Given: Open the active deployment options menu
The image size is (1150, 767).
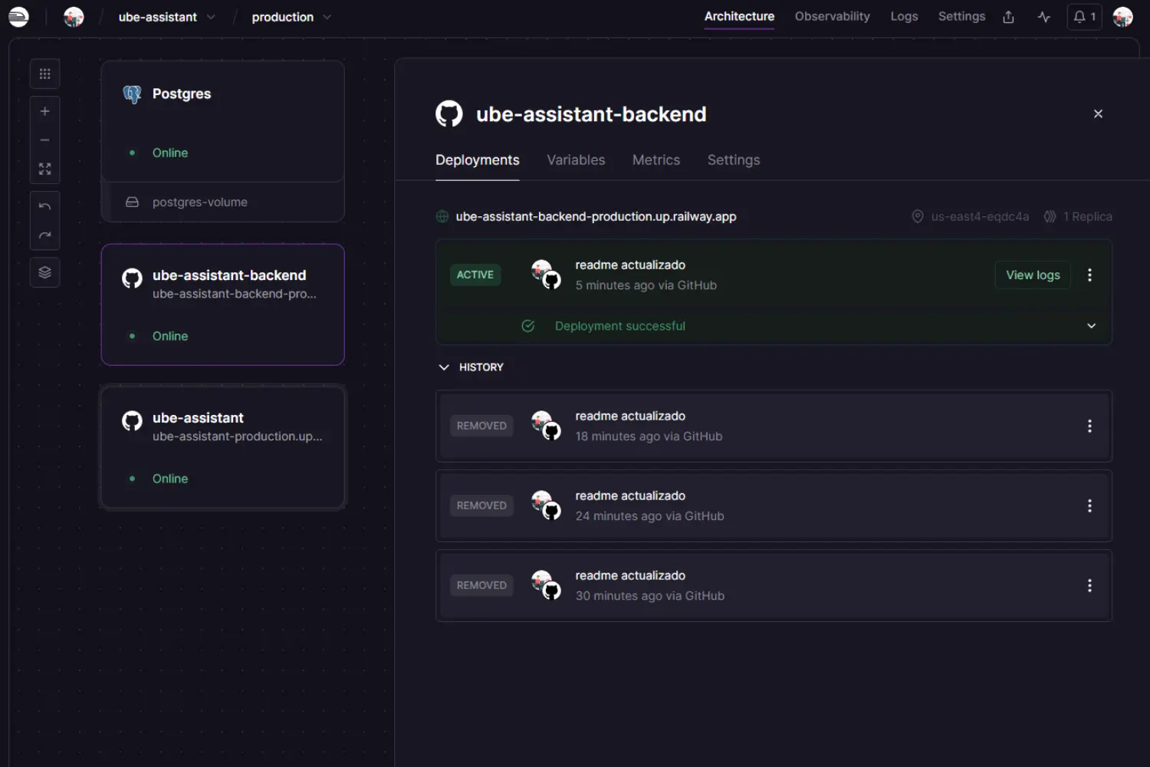Looking at the screenshot, I should (x=1089, y=275).
